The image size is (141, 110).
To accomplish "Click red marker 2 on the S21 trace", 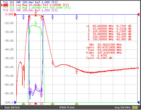I will coord(29,18).
